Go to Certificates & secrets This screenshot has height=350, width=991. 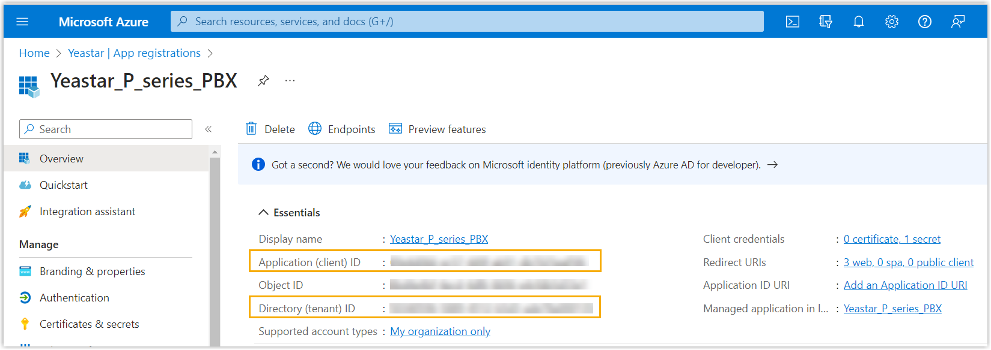89,324
